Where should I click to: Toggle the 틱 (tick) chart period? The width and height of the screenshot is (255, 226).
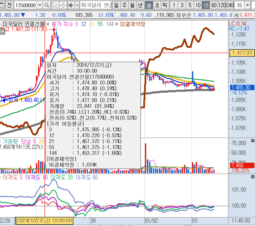(x=165, y=5)
